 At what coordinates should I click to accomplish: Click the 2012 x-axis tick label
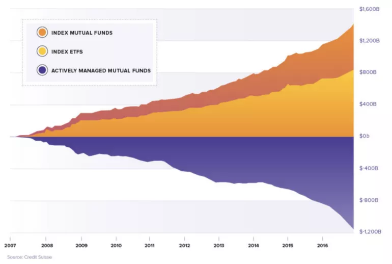point(184,246)
